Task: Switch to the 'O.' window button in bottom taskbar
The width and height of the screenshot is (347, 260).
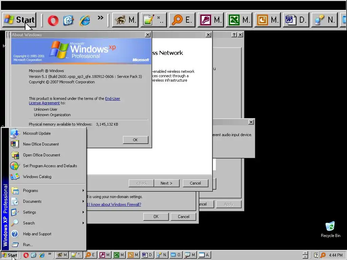Action: (176, 255)
